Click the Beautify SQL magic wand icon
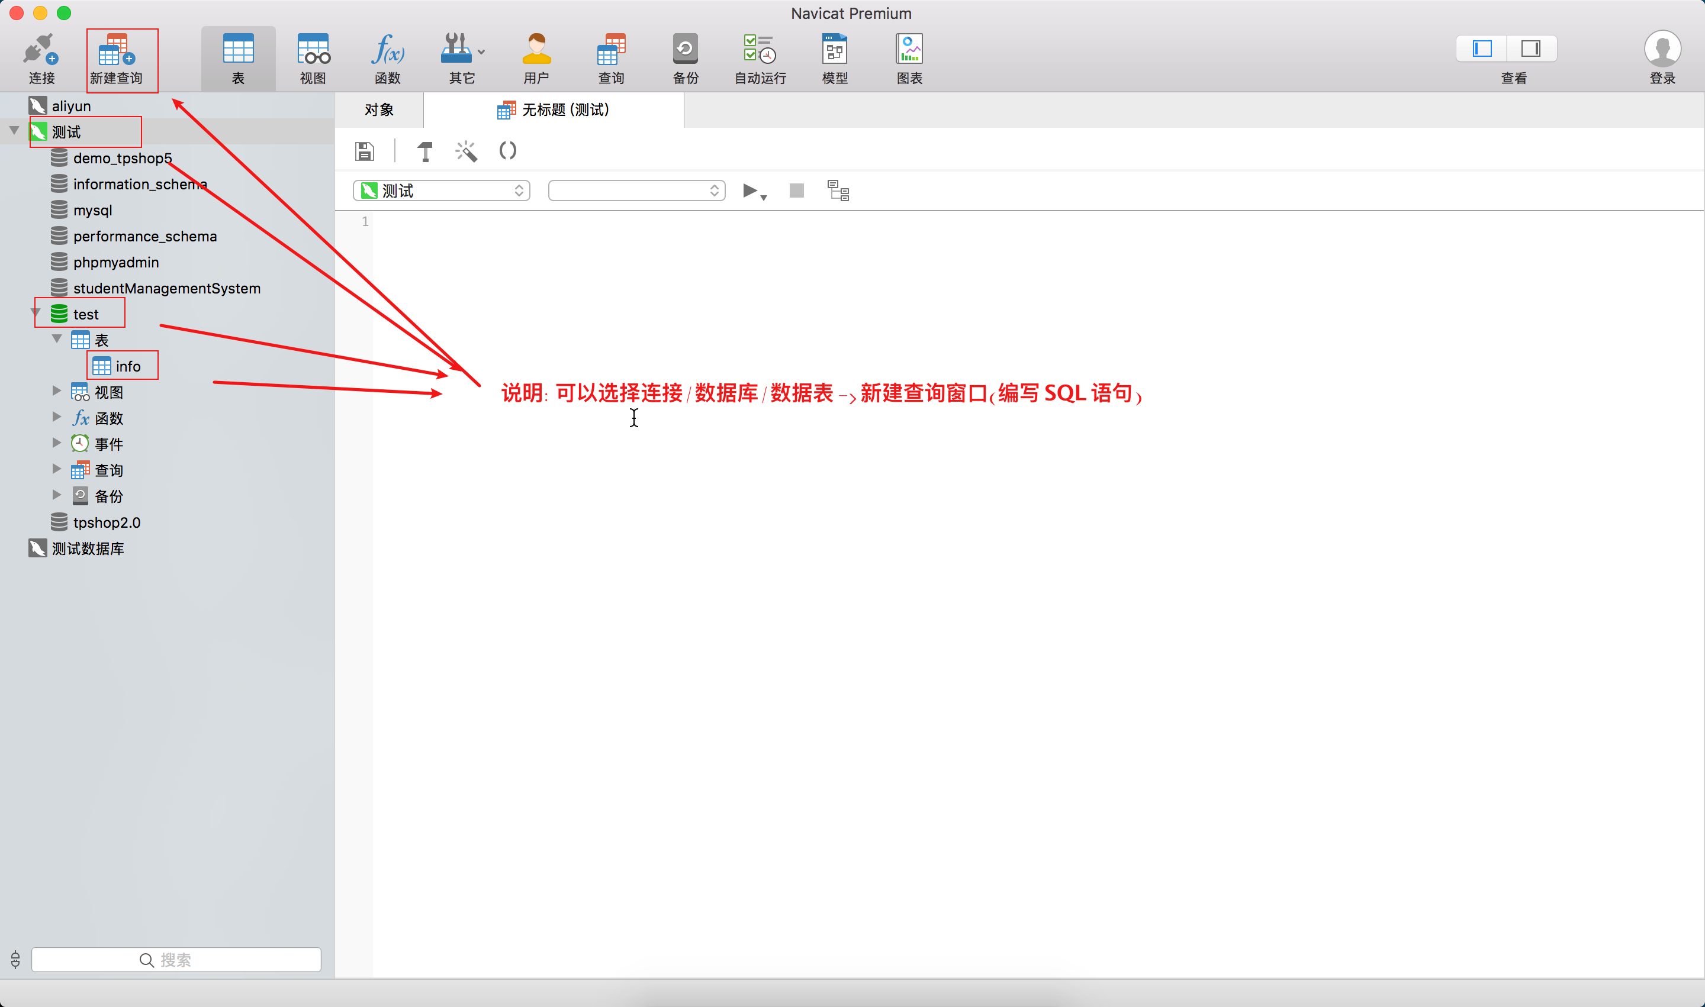The image size is (1705, 1007). [x=466, y=151]
